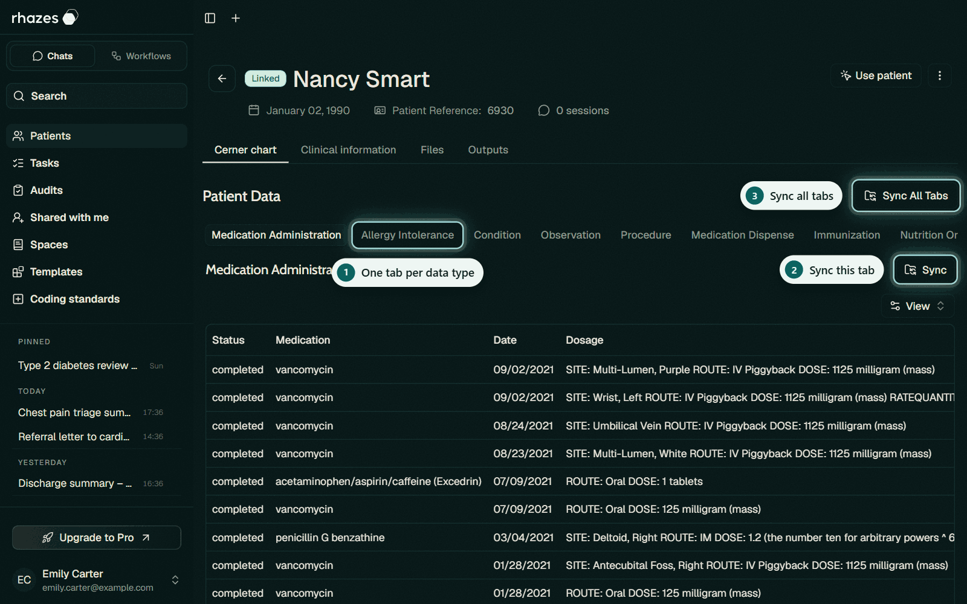The image size is (967, 604).
Task: Expand Emily Carter account switcher
Action: point(175,580)
